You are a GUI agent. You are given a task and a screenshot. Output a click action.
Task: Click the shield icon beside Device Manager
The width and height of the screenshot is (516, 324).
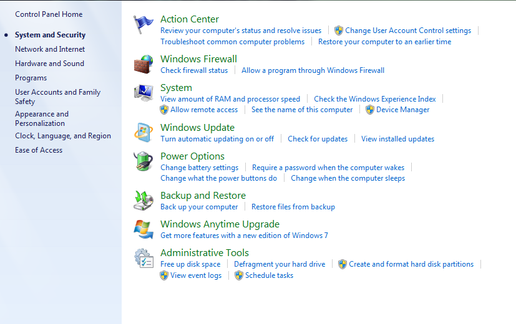click(x=370, y=110)
